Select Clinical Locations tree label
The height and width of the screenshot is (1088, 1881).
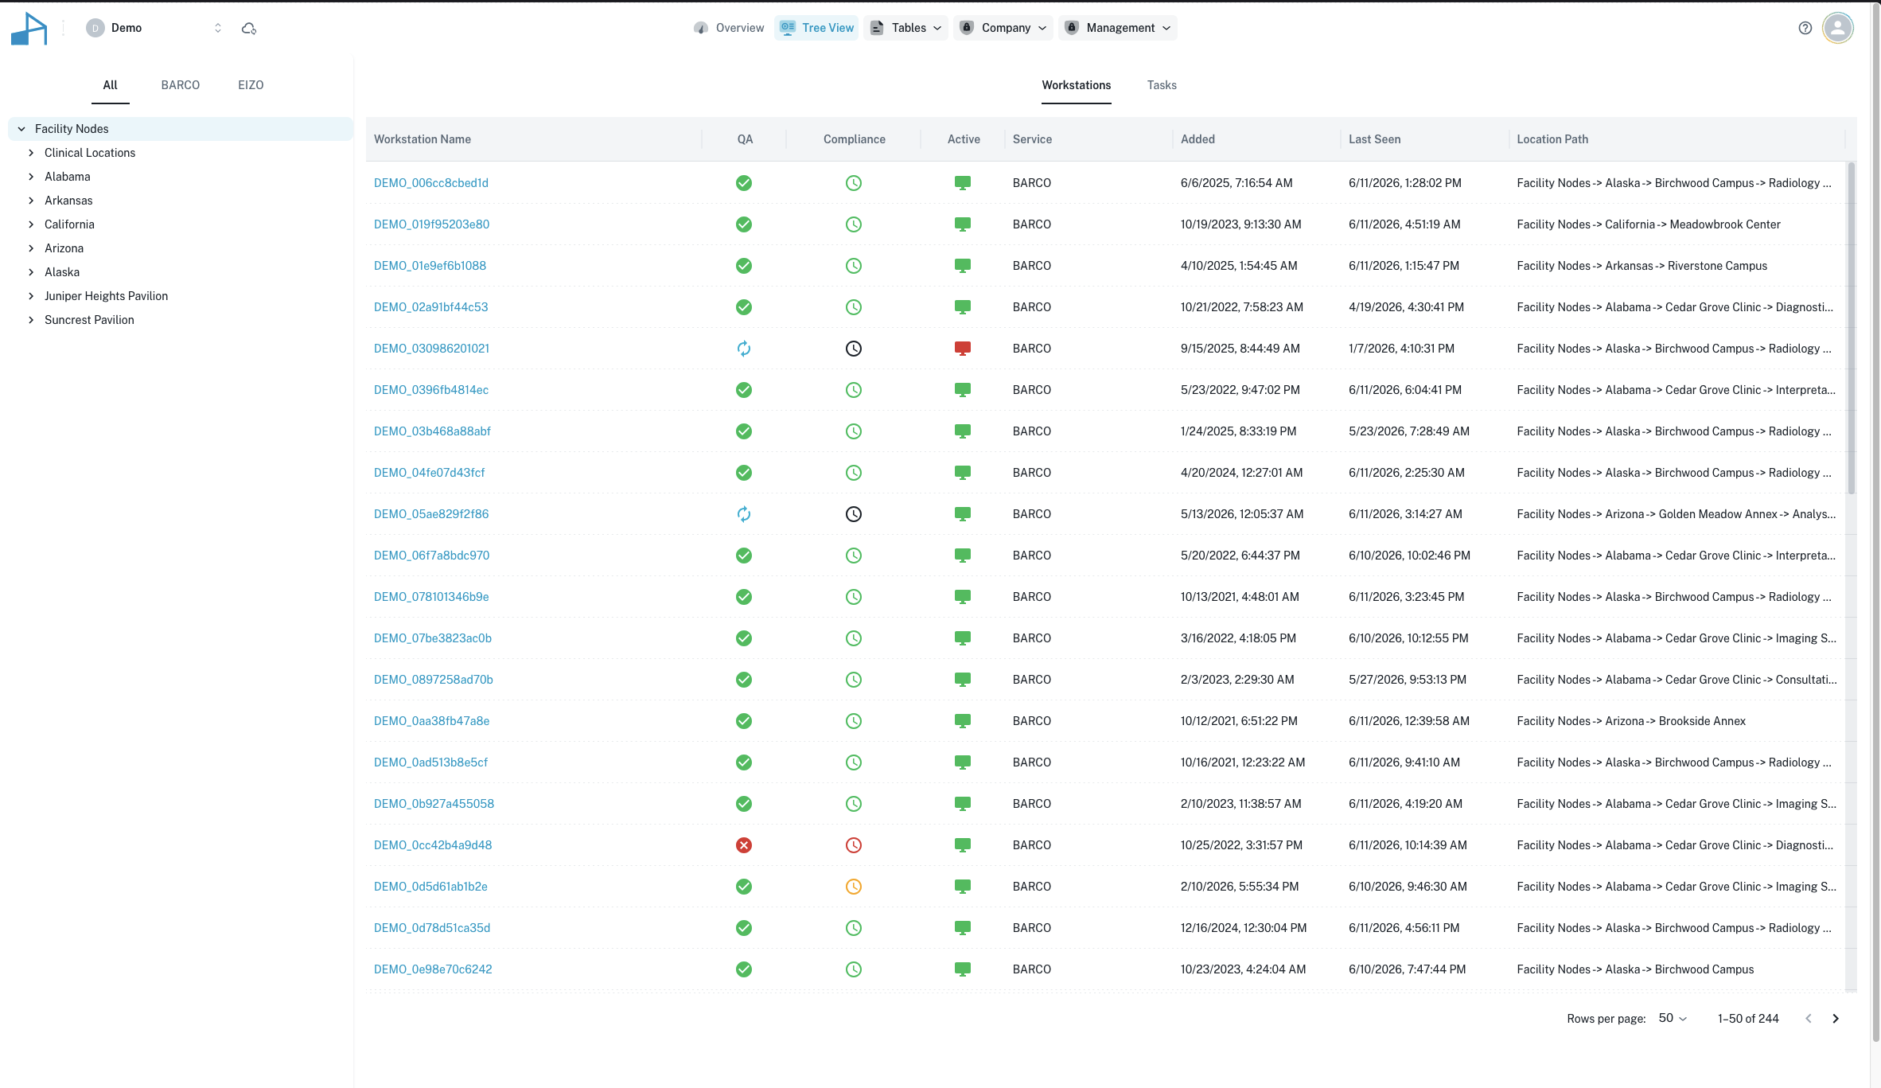90,153
